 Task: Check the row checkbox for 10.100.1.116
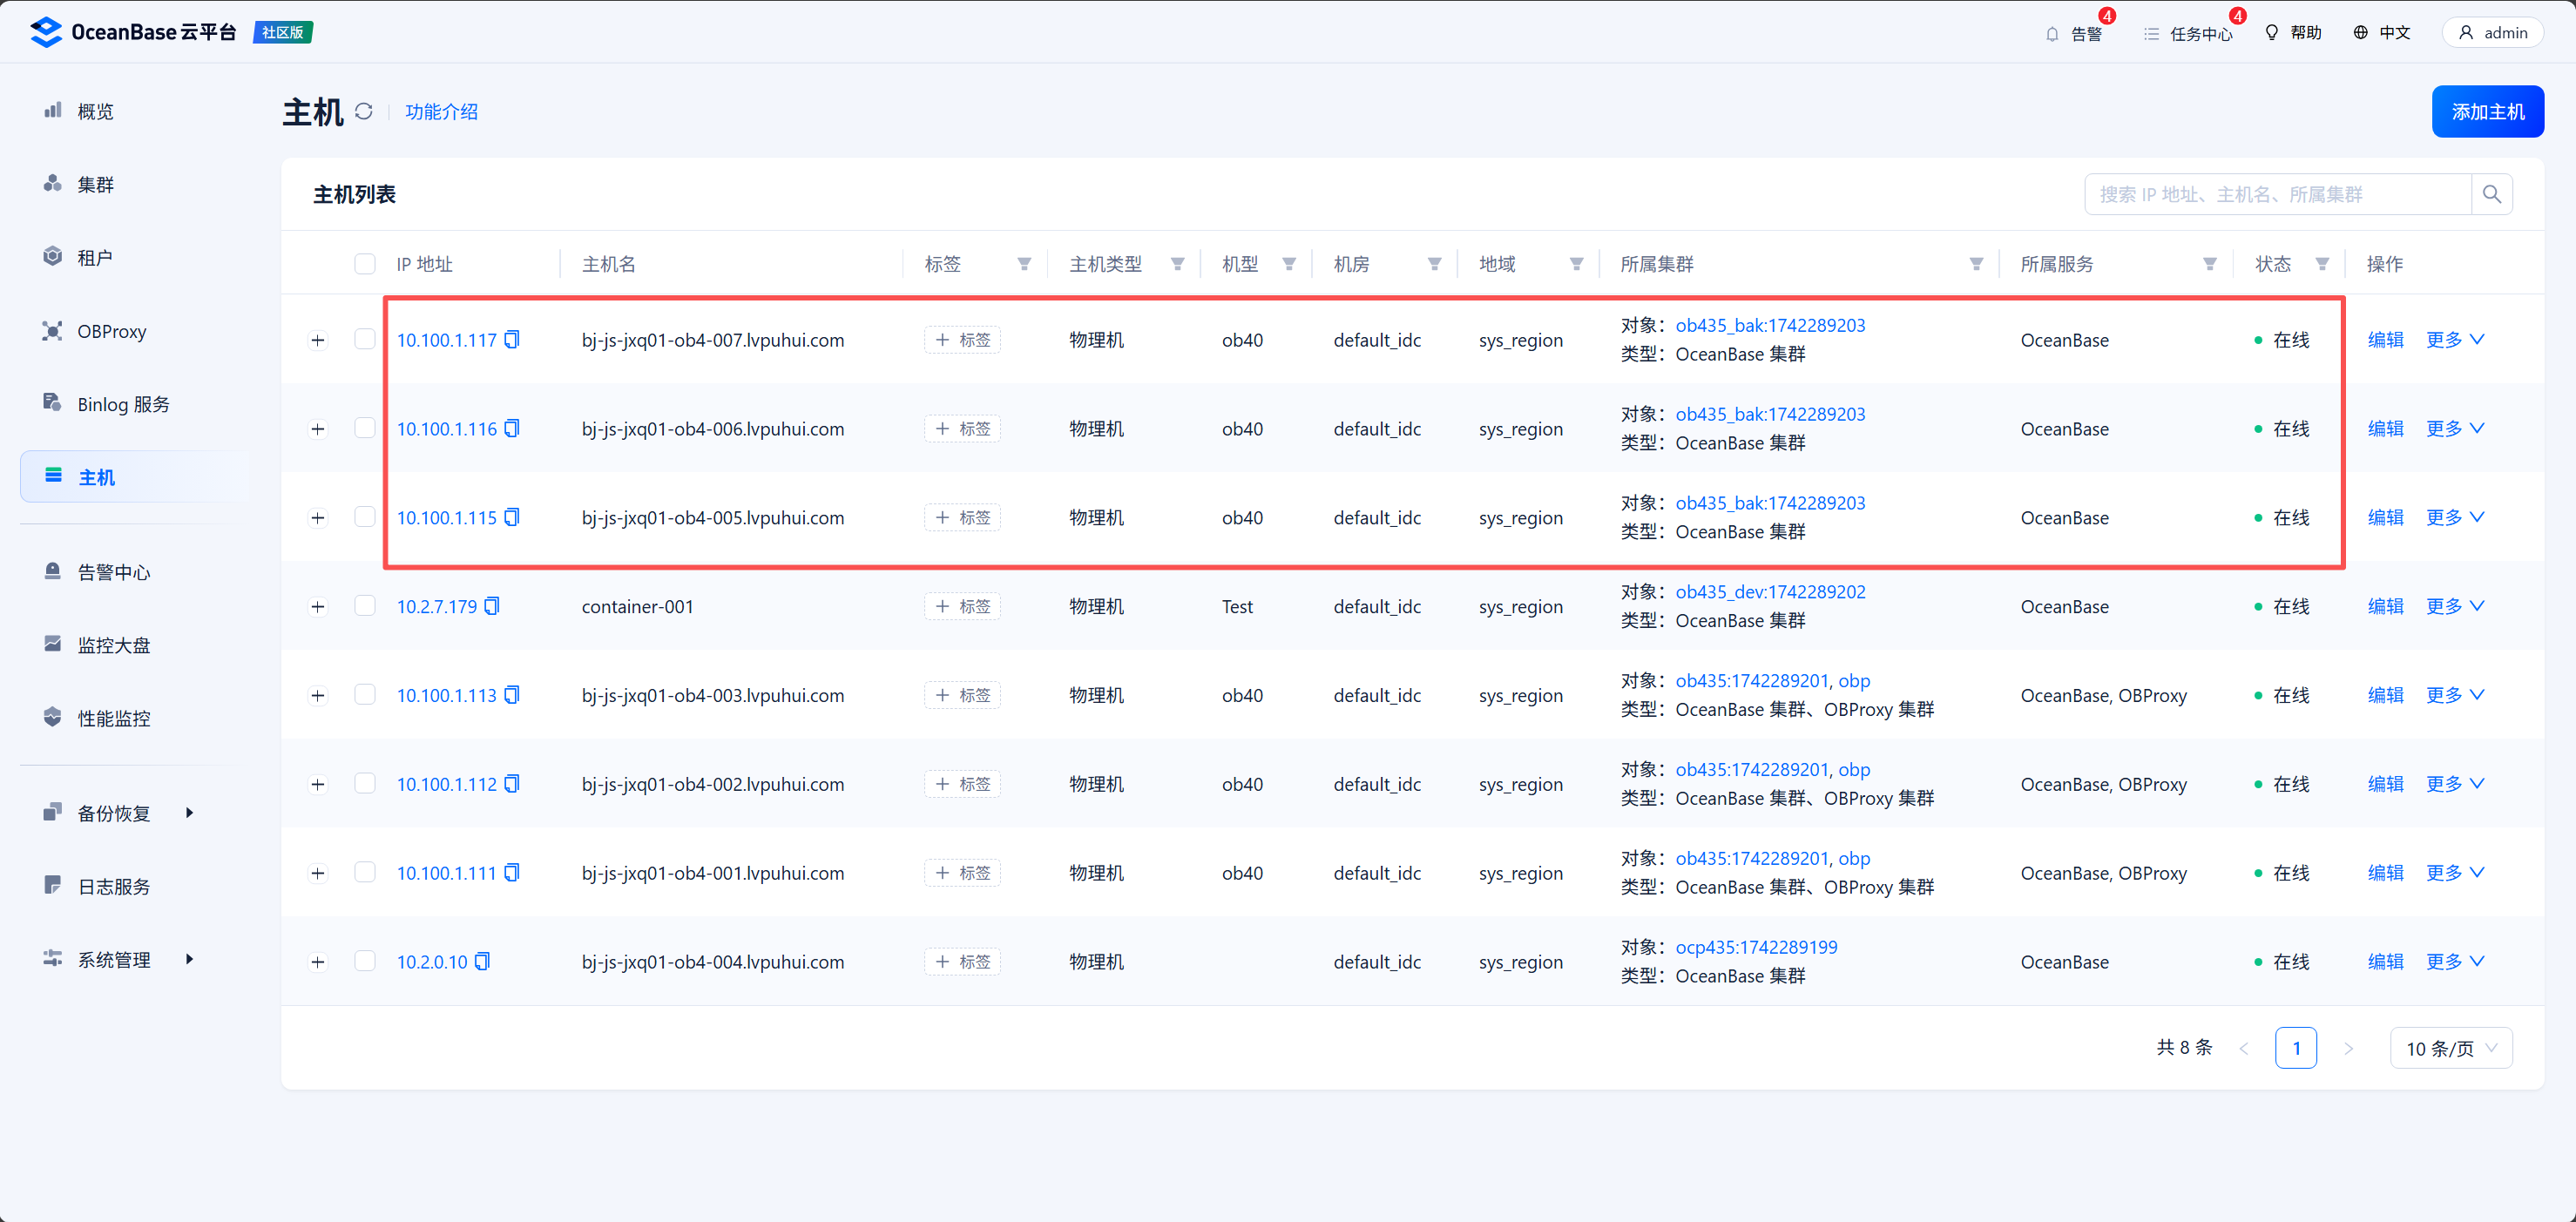(x=365, y=428)
